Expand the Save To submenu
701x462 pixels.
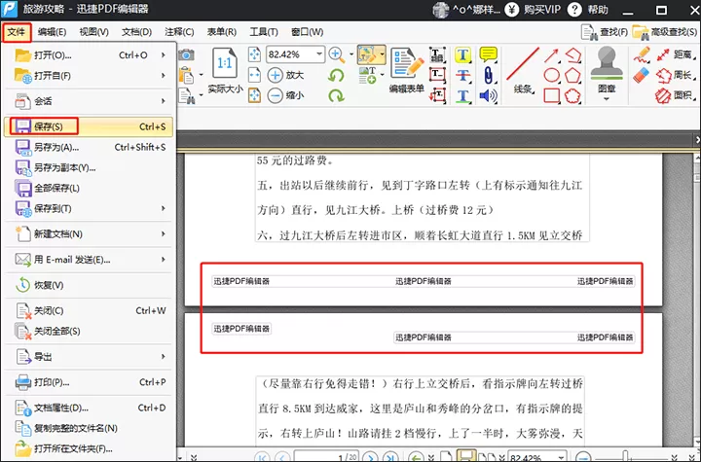click(164, 209)
